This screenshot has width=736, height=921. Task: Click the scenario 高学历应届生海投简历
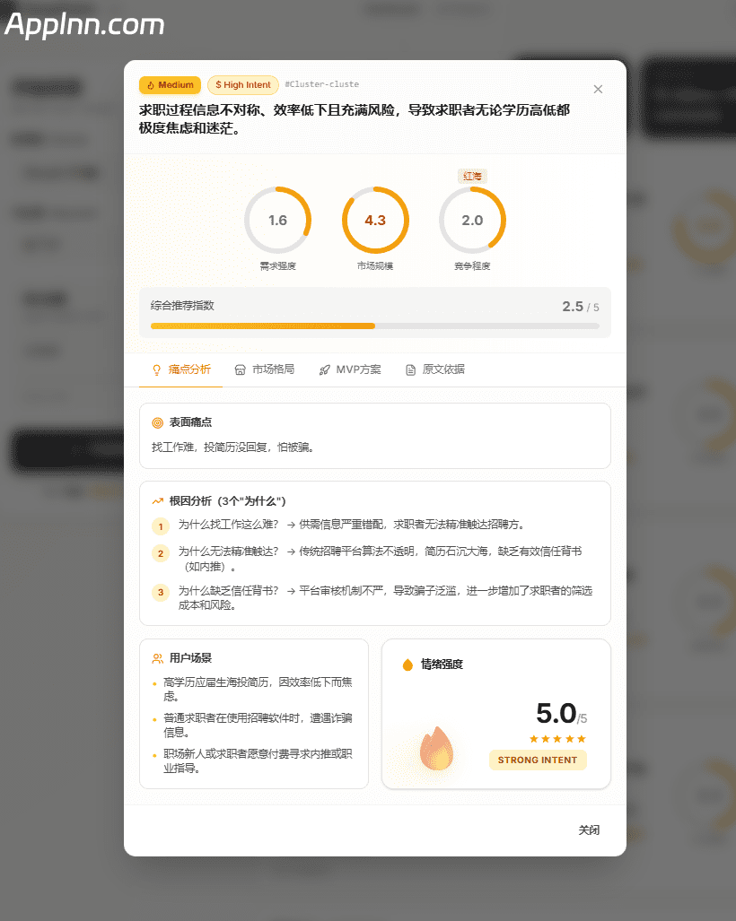[x=258, y=689]
